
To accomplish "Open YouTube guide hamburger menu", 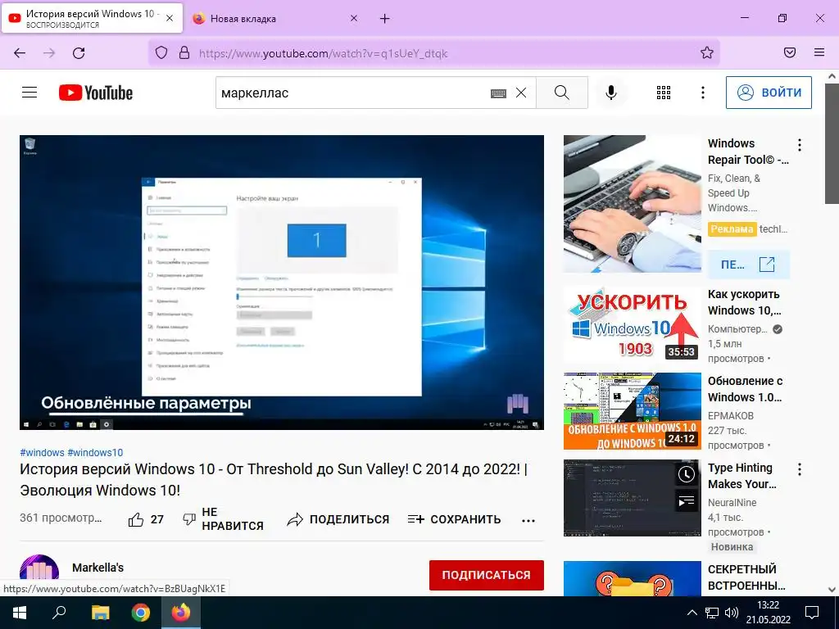I will click(x=29, y=93).
